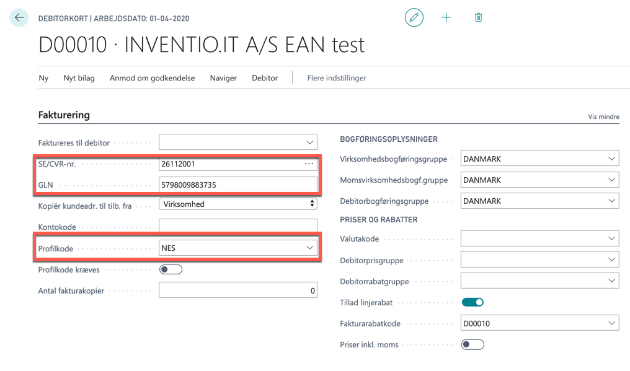Enable the Priser inkl. moms switch

pos(472,344)
